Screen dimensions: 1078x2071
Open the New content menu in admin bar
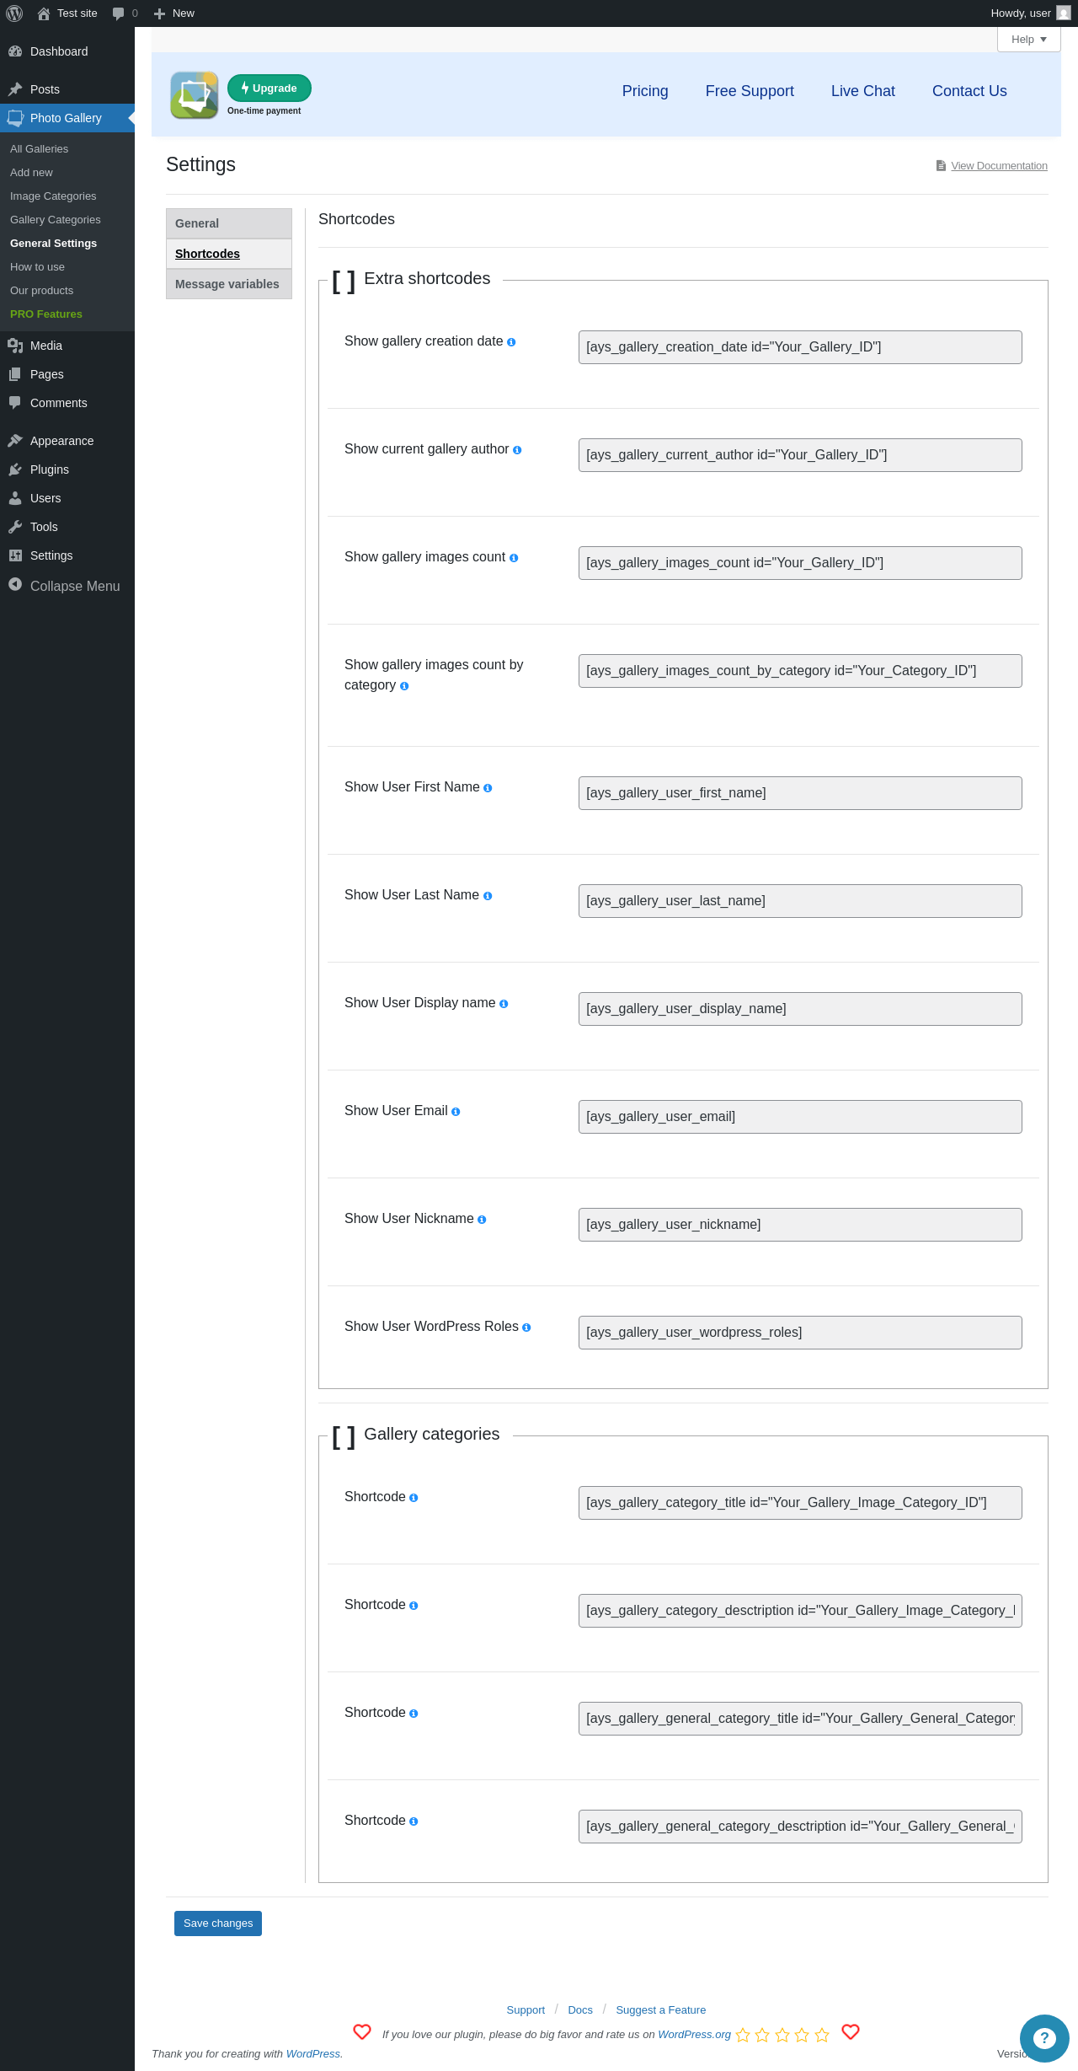174,13
